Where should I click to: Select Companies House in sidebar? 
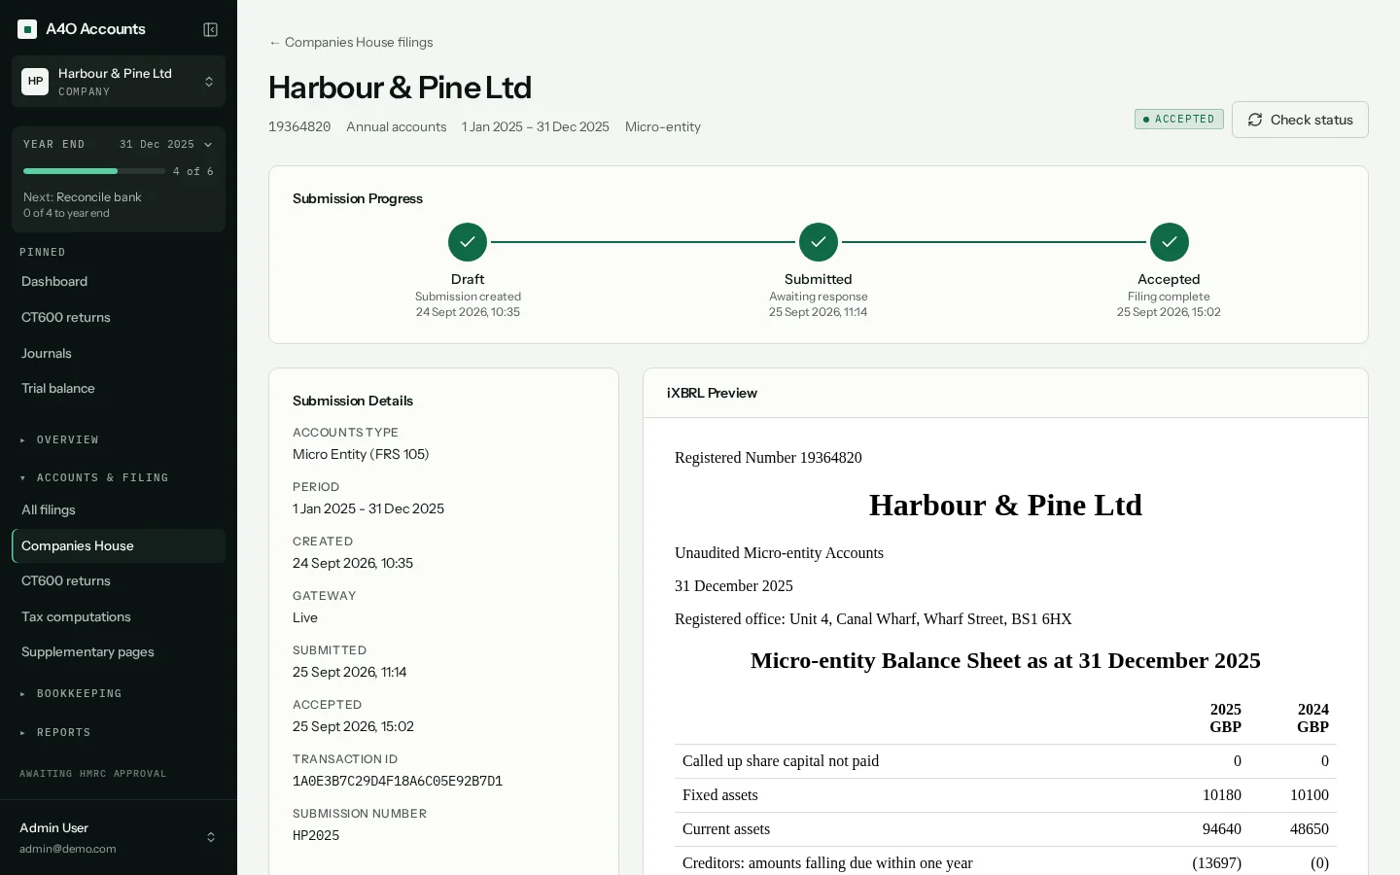point(119,546)
